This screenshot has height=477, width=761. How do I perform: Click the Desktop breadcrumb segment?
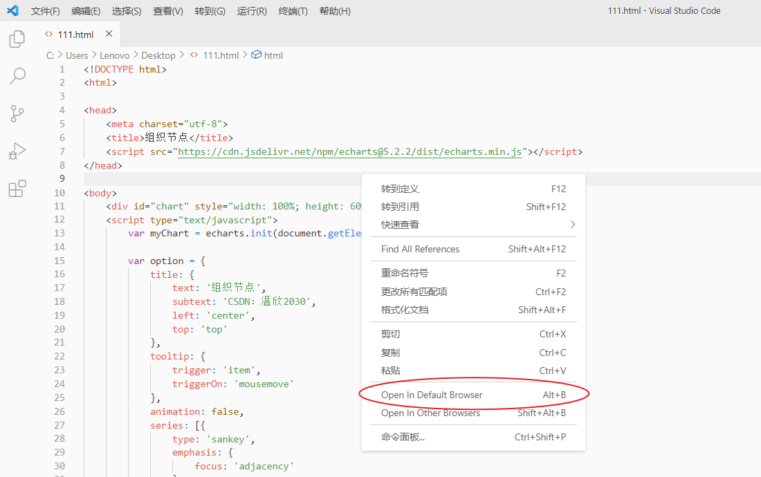coord(158,55)
